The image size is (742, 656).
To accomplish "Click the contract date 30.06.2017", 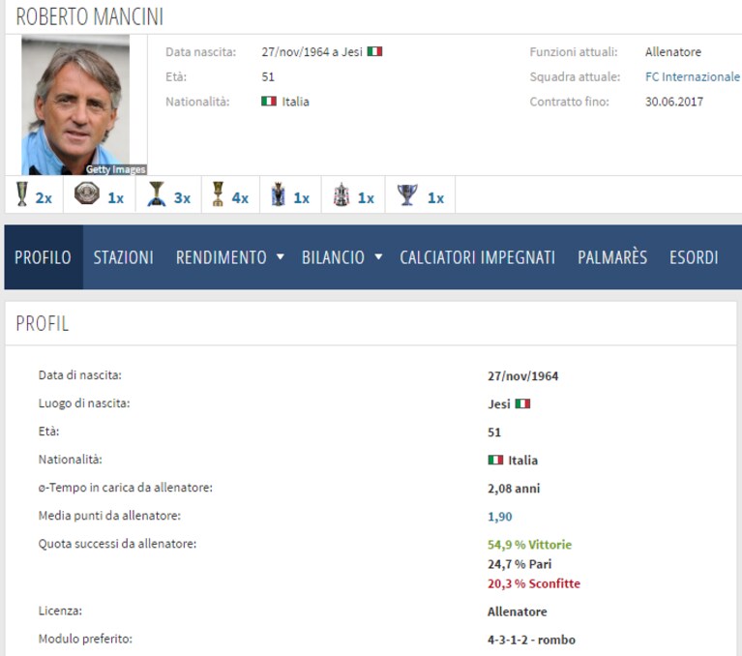I will 674,102.
